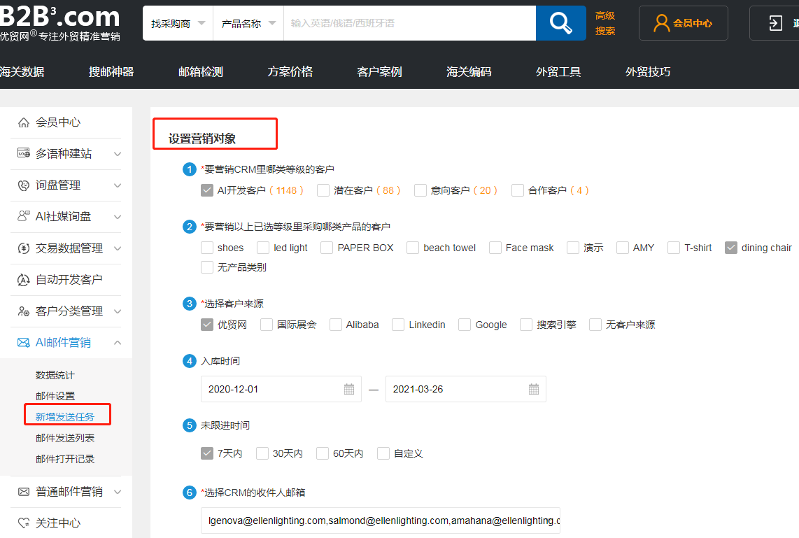This screenshot has height=538, width=799.
Task: Open the end date calendar icon
Action: pos(534,389)
